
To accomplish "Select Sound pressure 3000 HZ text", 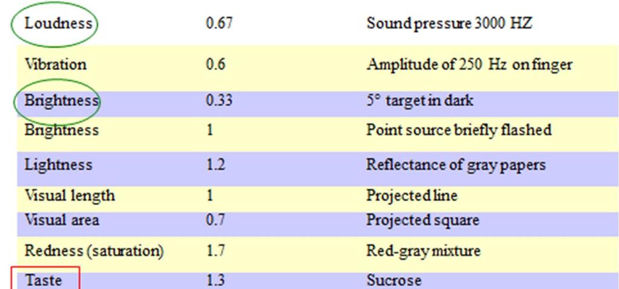I will click(x=449, y=24).
